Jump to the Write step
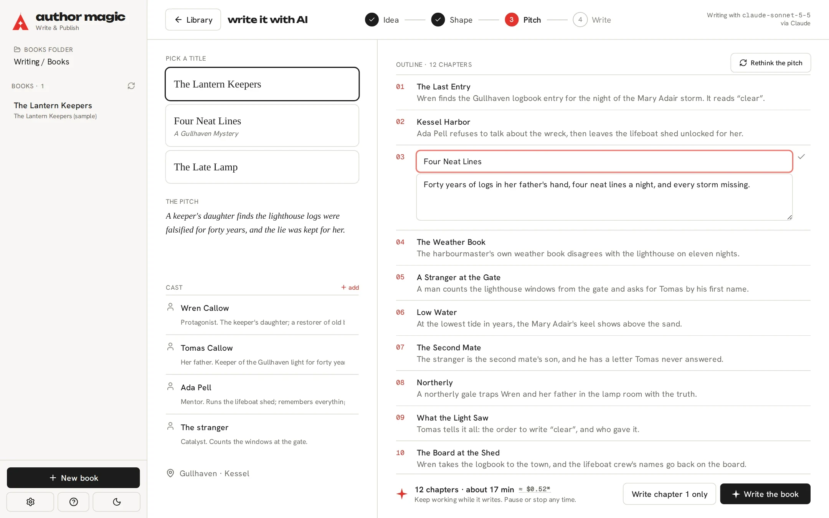 tap(592, 20)
